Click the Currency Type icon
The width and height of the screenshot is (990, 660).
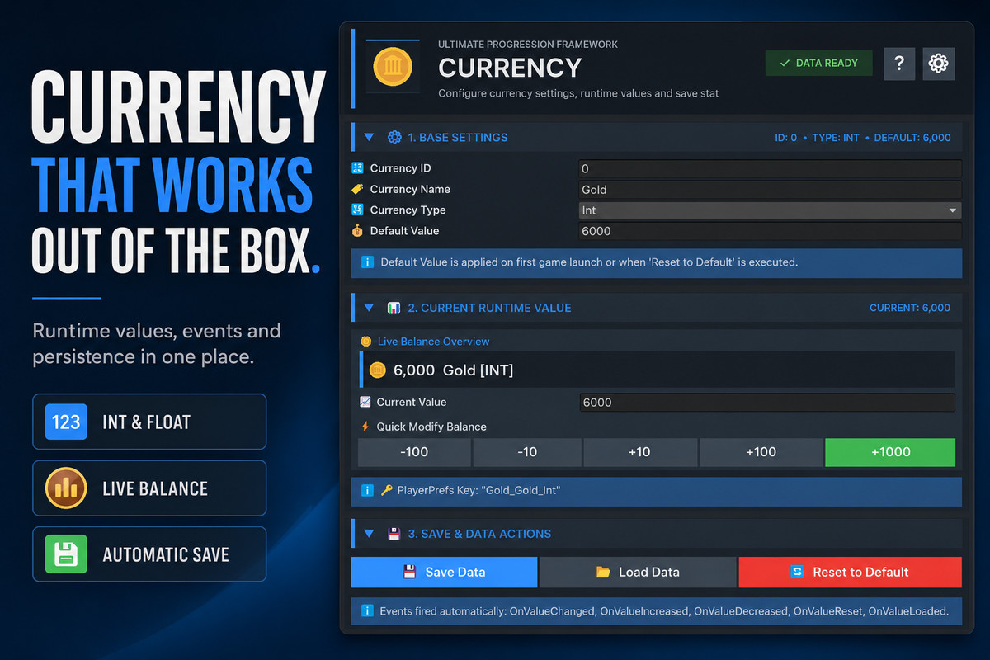click(358, 210)
